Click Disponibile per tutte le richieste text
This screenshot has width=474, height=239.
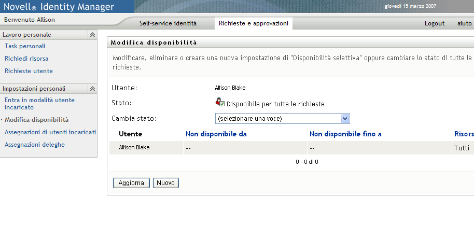(x=275, y=104)
